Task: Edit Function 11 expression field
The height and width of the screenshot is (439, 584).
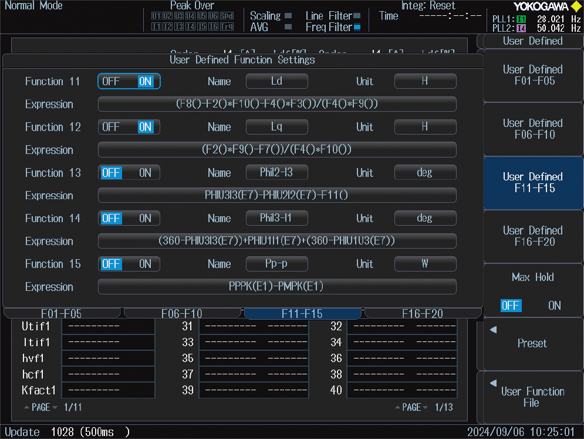Action: pos(277,104)
